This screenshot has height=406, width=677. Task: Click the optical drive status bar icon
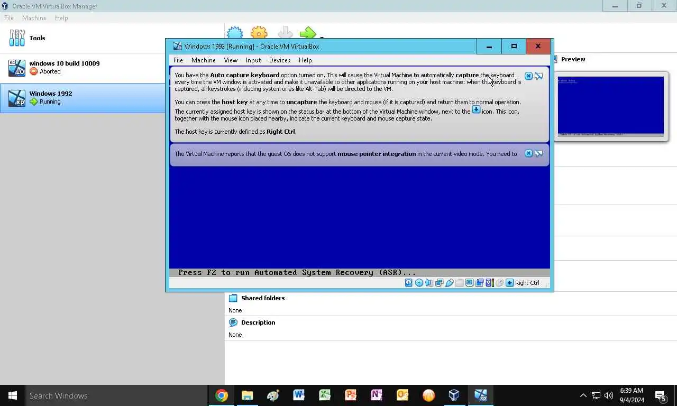(419, 283)
